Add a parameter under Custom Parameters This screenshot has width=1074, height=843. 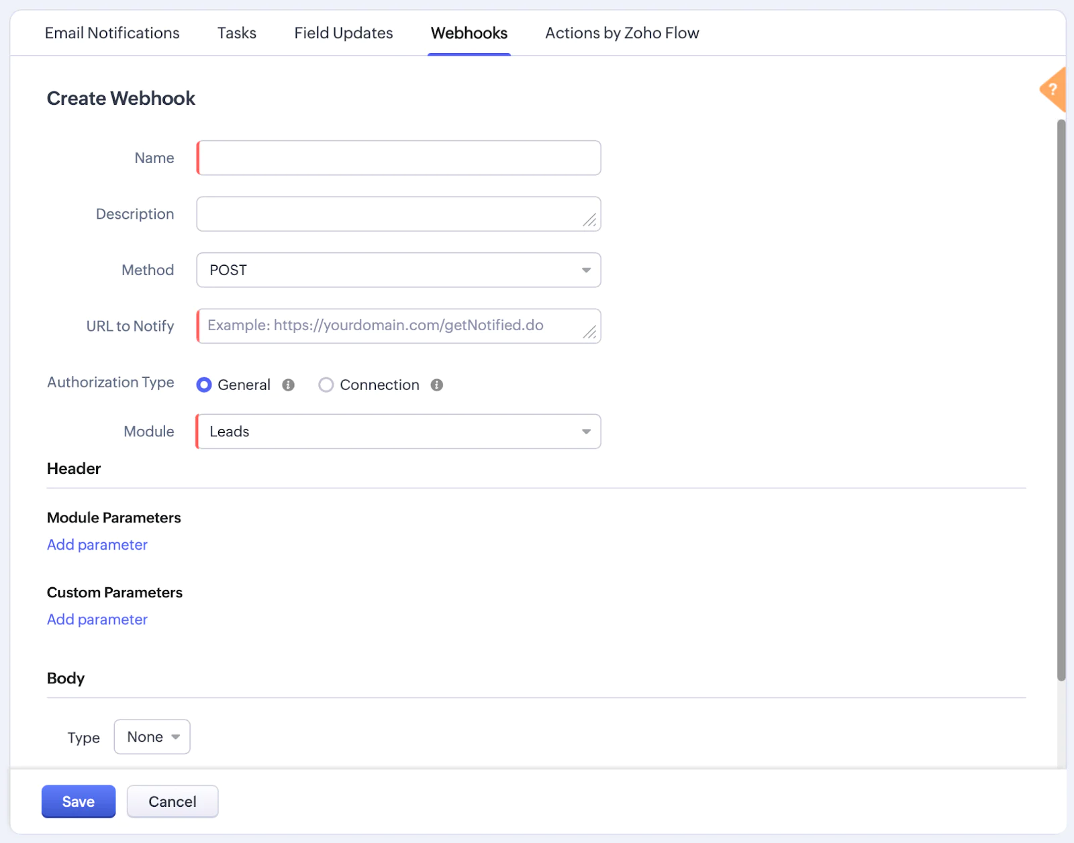coord(97,619)
